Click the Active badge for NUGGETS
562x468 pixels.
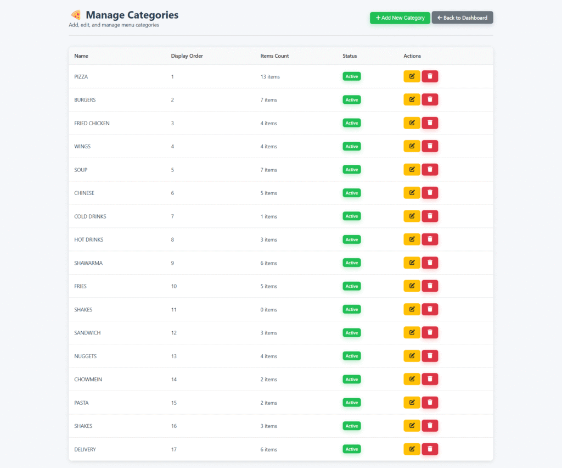[x=352, y=356]
